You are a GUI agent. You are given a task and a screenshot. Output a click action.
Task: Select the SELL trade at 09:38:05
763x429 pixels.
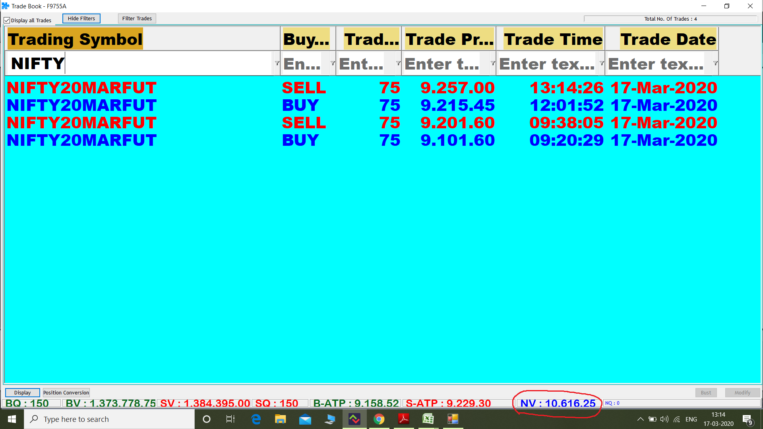[362, 123]
